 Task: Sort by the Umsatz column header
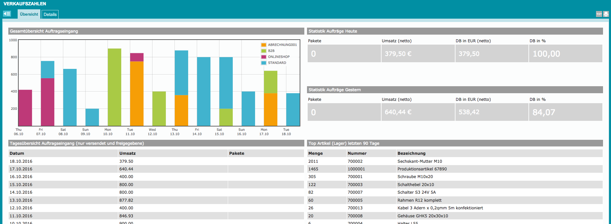pyautogui.click(x=128, y=153)
